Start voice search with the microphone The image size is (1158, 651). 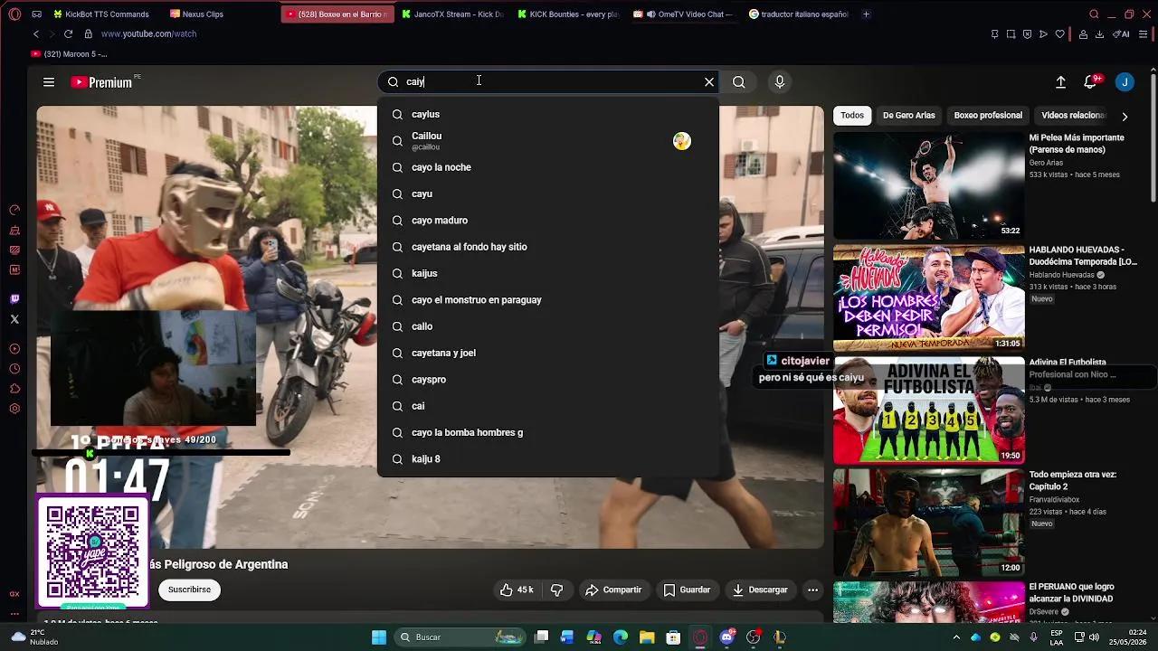tap(780, 82)
